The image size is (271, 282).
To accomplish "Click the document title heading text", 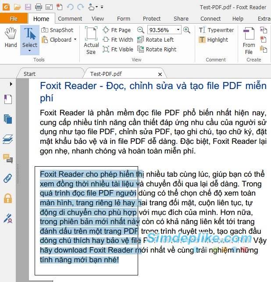I will click(x=153, y=92).
